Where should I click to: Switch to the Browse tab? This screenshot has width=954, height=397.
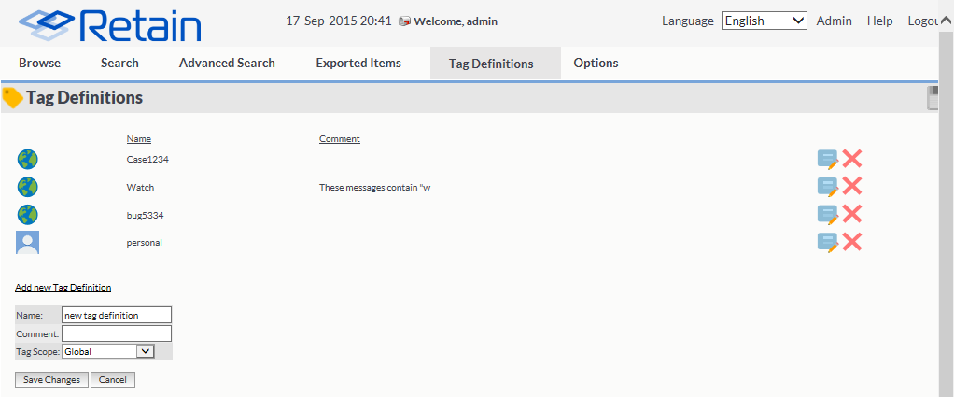[x=39, y=63]
